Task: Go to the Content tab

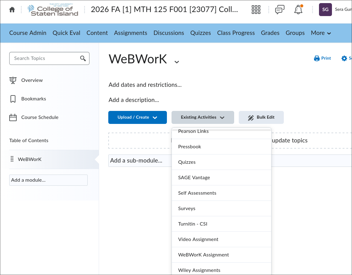Action: (x=97, y=33)
